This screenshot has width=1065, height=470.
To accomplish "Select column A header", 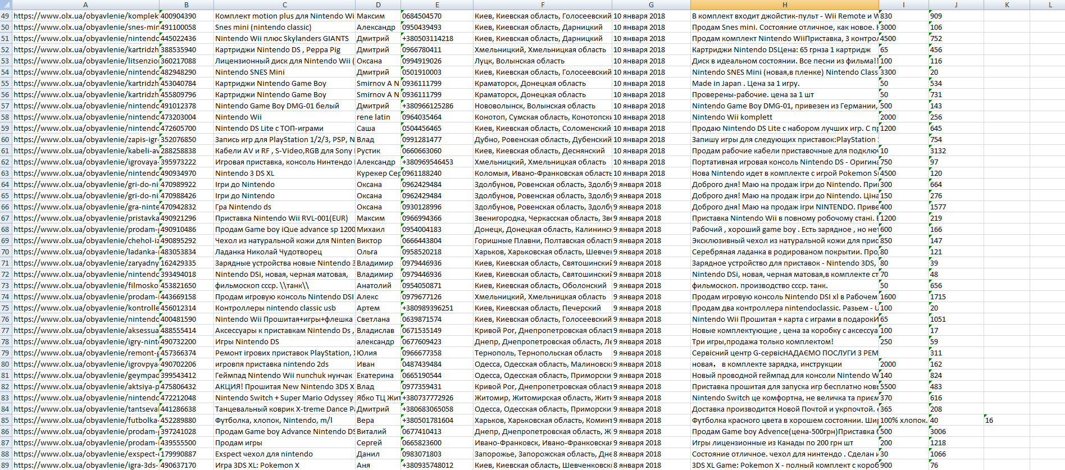I will [85, 4].
